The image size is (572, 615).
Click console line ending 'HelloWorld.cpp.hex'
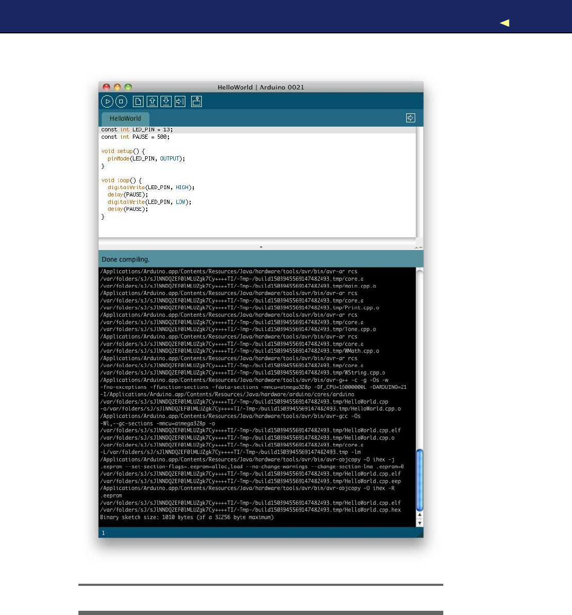[250, 510]
